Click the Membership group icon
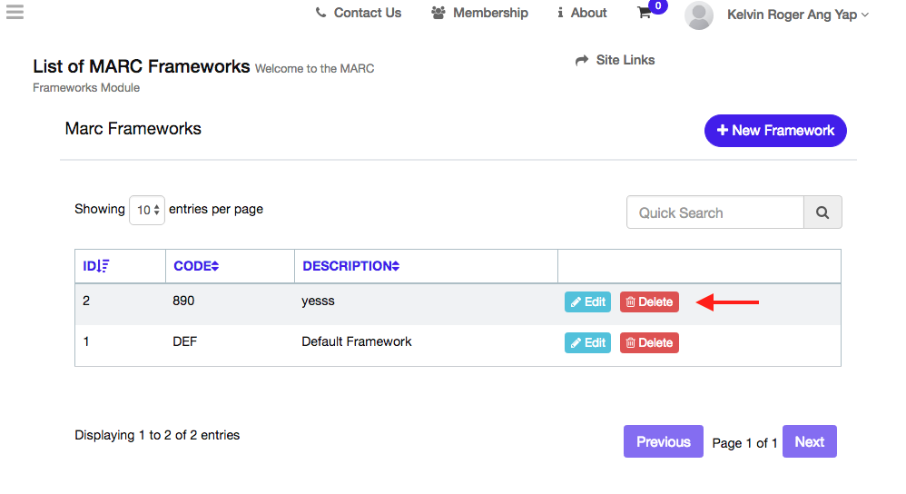 (438, 13)
